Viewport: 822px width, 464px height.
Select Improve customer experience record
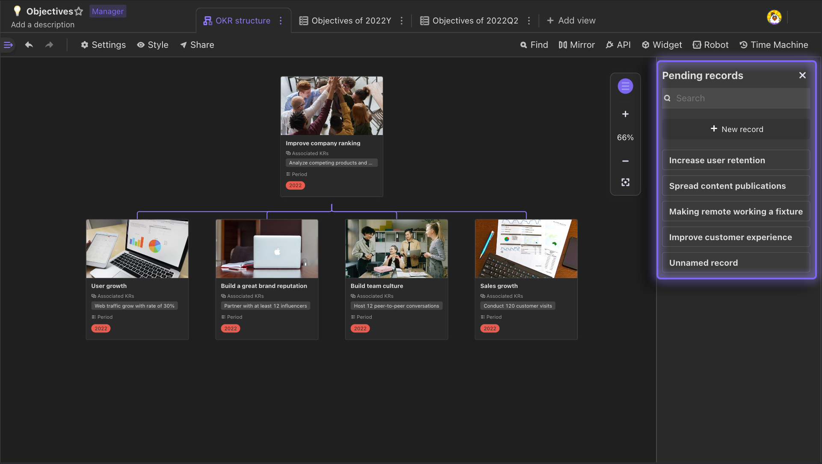[x=736, y=237]
